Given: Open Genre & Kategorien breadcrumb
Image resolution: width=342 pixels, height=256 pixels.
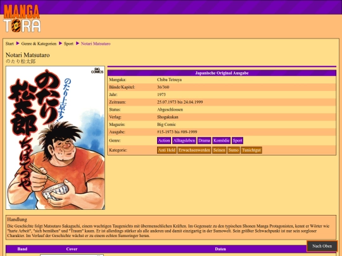Looking at the screenshot, I should tap(39, 44).
